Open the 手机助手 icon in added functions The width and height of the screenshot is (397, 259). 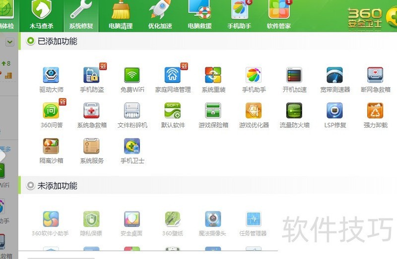coord(254,80)
